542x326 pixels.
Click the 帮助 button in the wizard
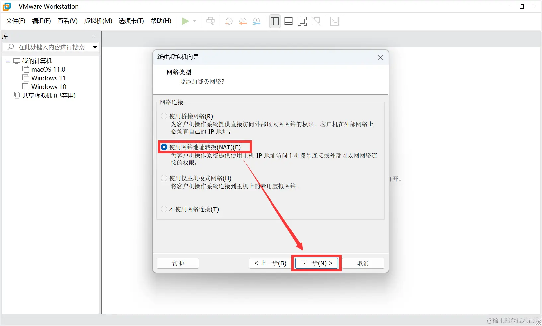[178, 263]
